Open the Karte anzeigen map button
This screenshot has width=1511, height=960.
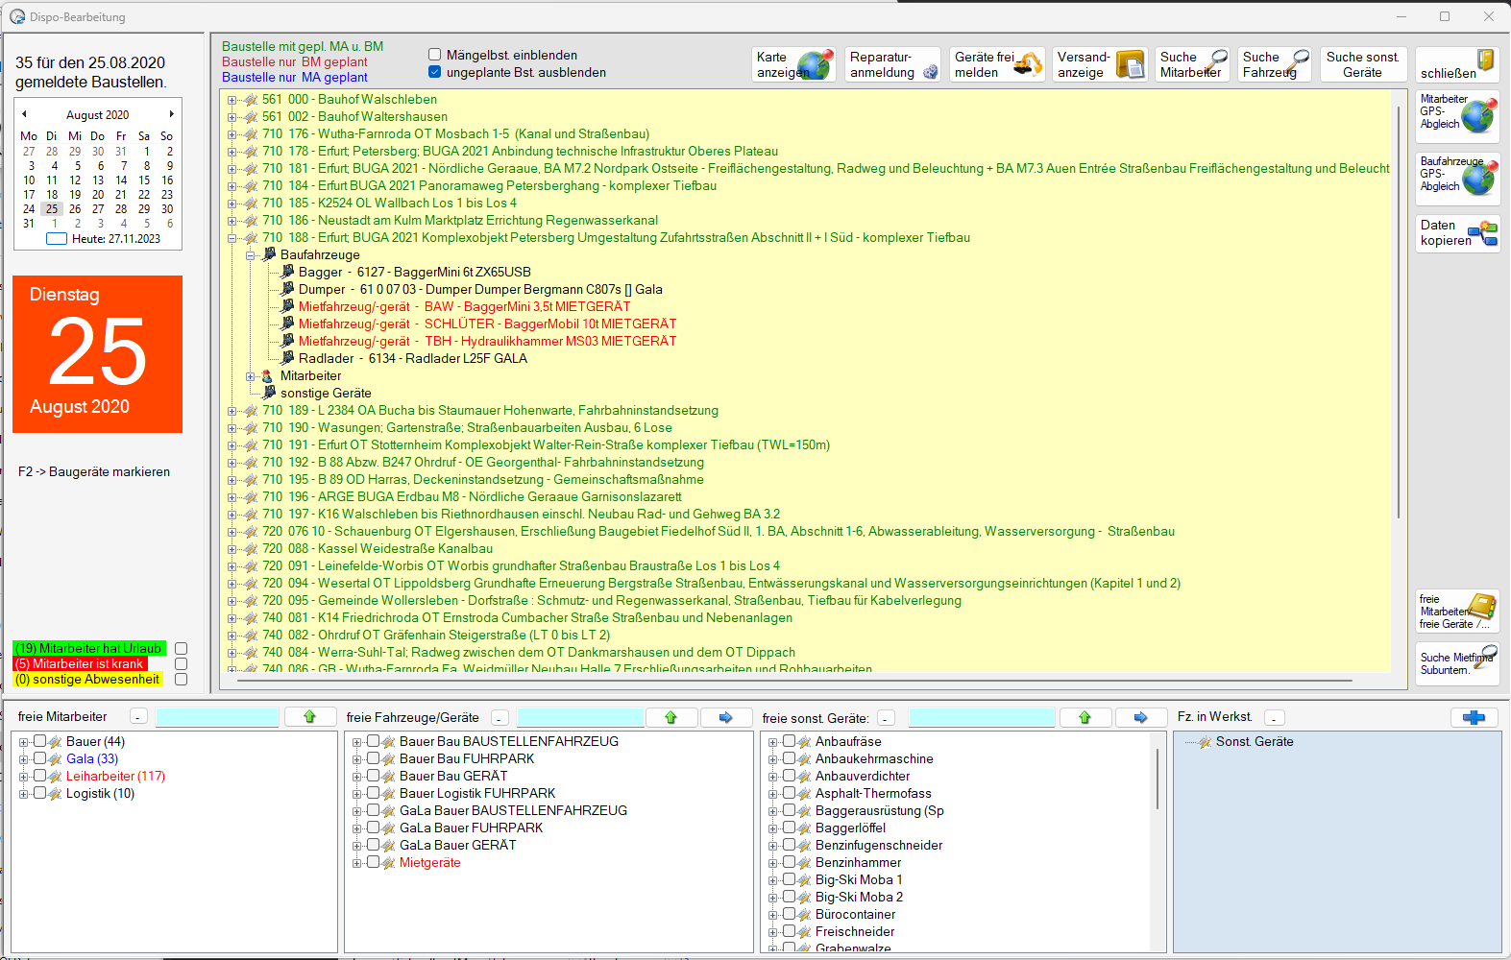(x=793, y=64)
